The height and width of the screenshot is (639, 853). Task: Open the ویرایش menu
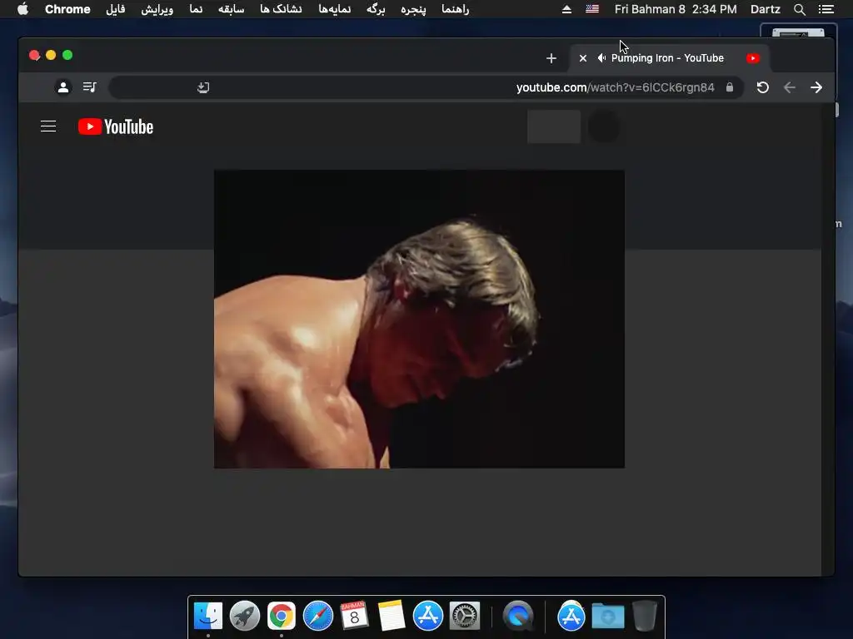pyautogui.click(x=157, y=9)
